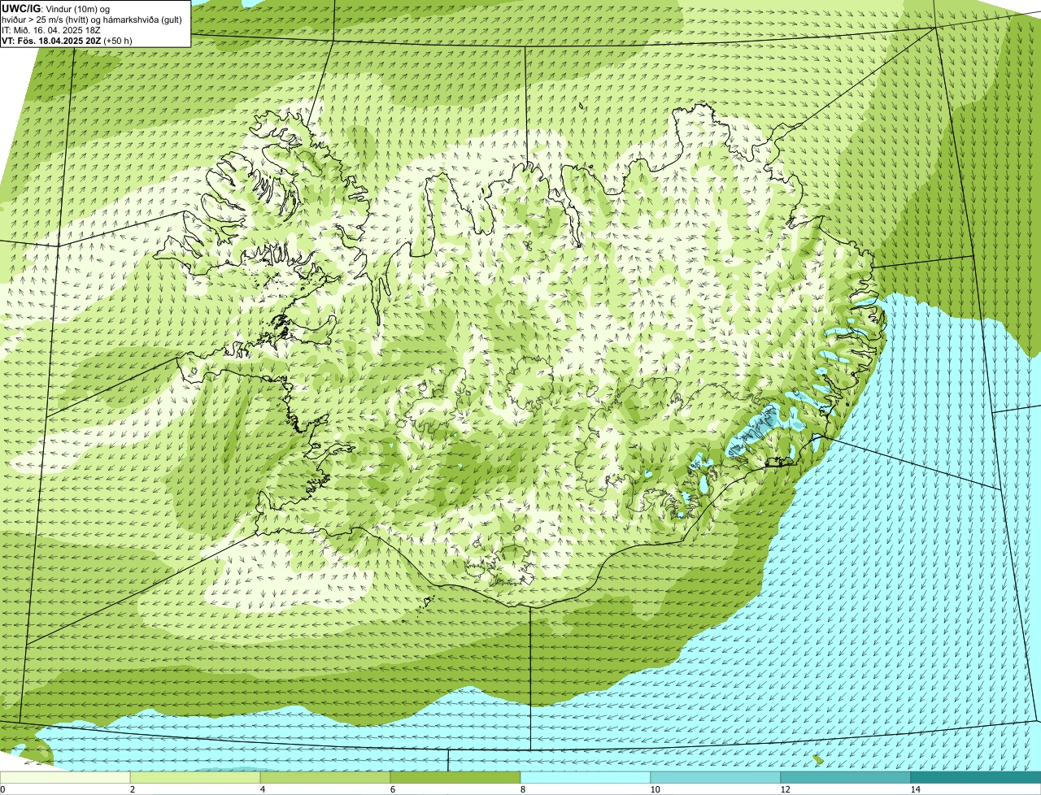Click the light cyan 8–10 legend swatch
This screenshot has width=1041, height=795.
click(x=586, y=777)
